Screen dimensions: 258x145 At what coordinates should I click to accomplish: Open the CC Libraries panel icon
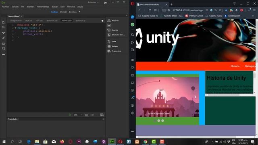coord(109,25)
